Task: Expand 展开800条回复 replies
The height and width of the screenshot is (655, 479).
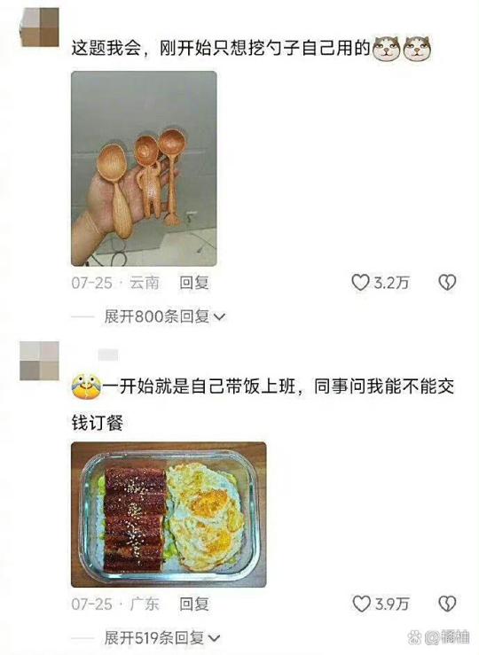Action: (164, 316)
